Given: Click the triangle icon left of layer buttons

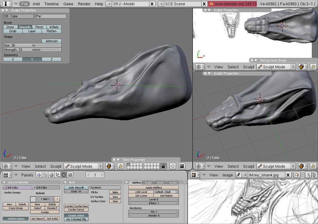Looking at the screenshot, I should [x=120, y=166].
